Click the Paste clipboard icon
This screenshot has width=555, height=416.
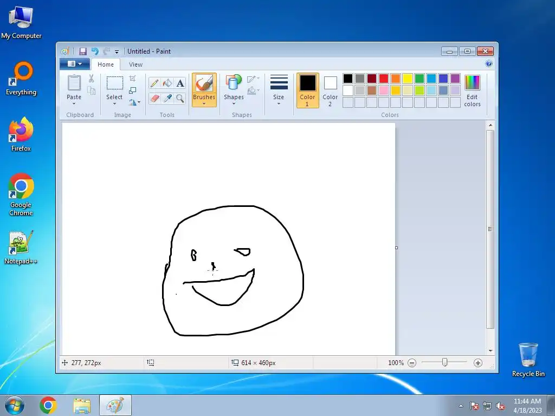tap(74, 83)
